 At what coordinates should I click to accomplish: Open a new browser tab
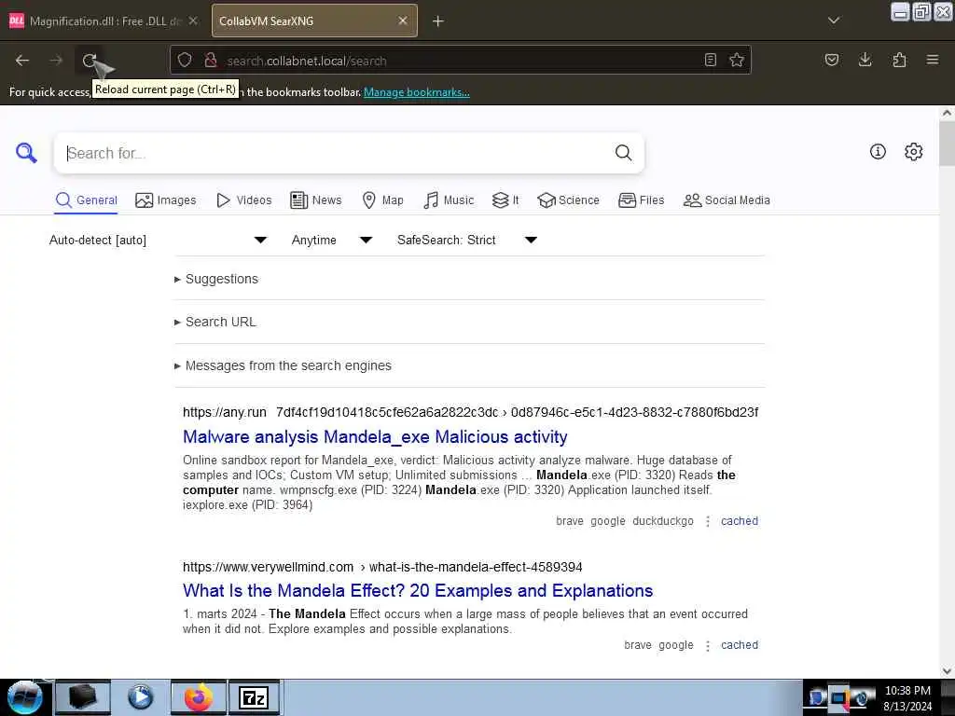[x=438, y=21]
